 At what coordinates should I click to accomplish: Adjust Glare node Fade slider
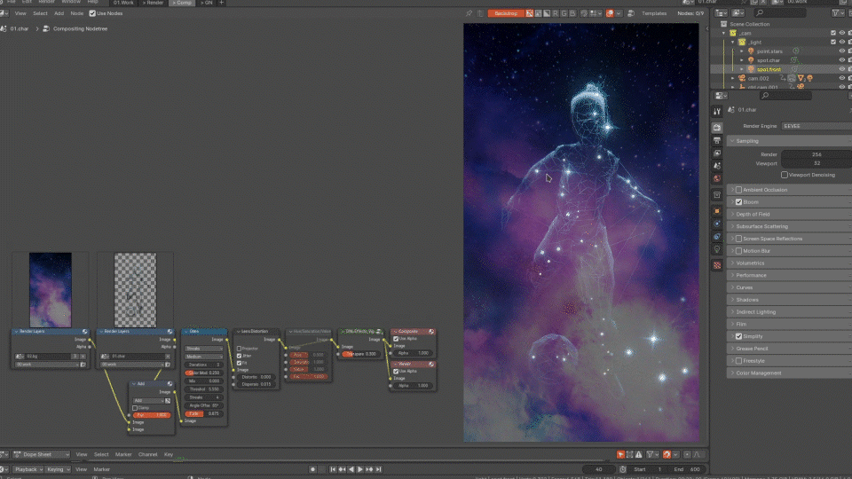pyautogui.click(x=204, y=414)
